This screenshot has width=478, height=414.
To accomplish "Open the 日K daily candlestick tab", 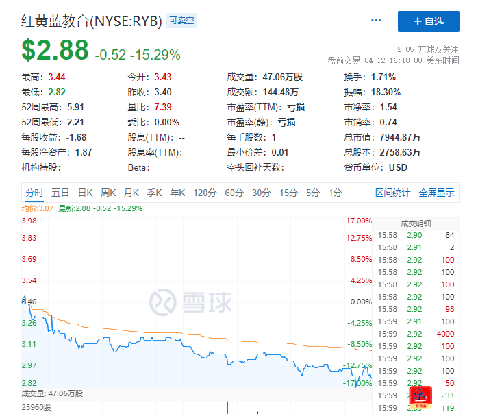I will 85,193.
